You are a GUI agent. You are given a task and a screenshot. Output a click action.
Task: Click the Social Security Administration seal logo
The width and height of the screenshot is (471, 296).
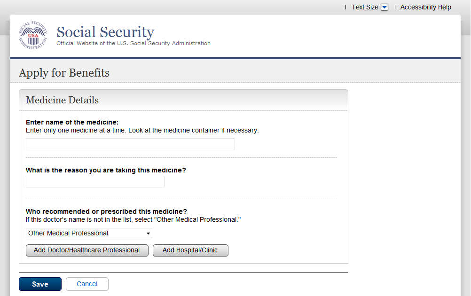tap(33, 36)
